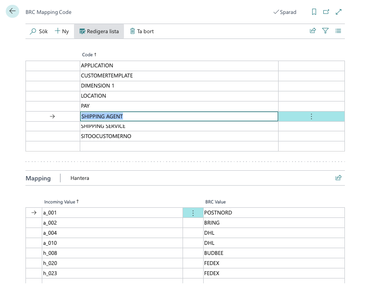Click the back arrow button
This screenshot has height=291, width=367.
pyautogui.click(x=12, y=12)
